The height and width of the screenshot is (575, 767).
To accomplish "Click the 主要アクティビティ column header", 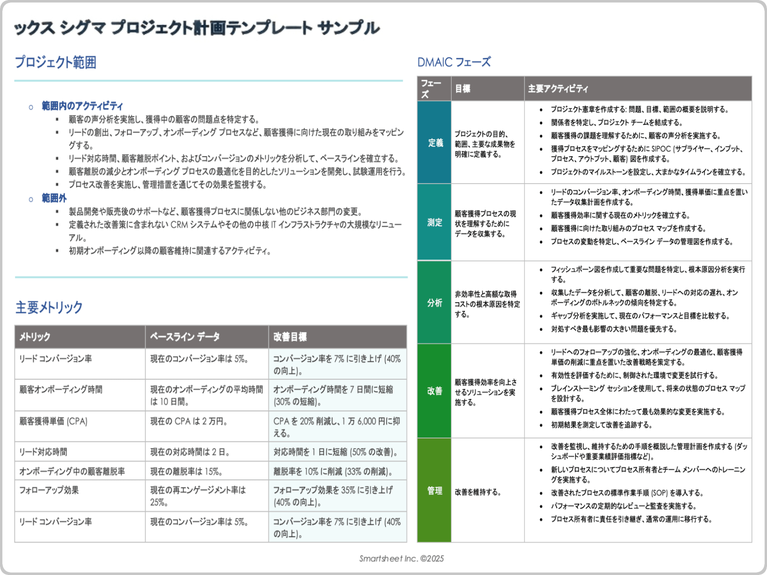I will click(x=638, y=89).
